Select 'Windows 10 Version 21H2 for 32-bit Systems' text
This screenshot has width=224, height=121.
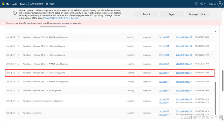(x=42, y=91)
